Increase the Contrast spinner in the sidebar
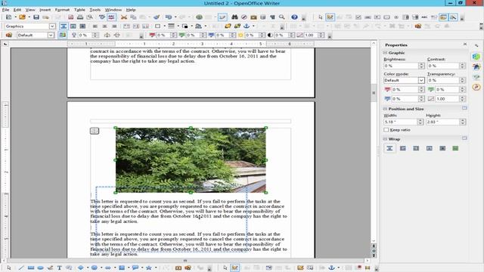This screenshot has width=484, height=272. [x=462, y=64]
